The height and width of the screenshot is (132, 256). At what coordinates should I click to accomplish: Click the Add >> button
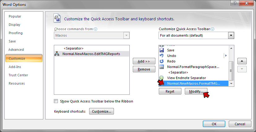144,61
